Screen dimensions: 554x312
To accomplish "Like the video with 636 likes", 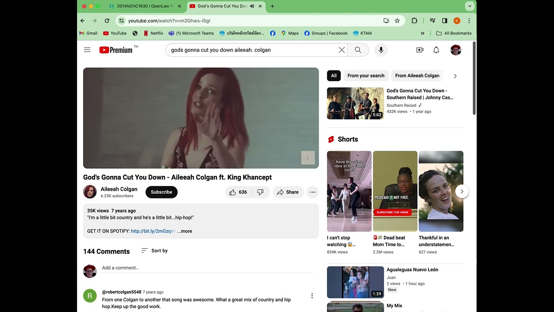I will pos(238,192).
